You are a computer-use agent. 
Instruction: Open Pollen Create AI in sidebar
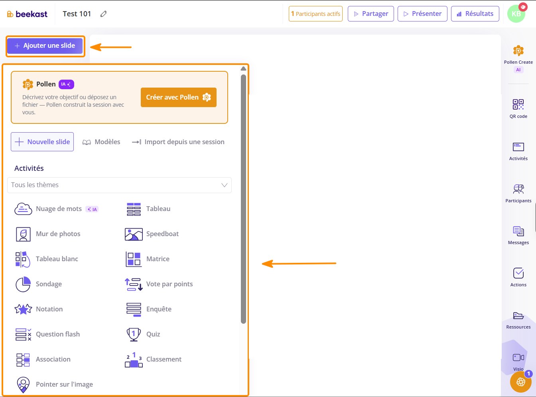click(x=518, y=58)
